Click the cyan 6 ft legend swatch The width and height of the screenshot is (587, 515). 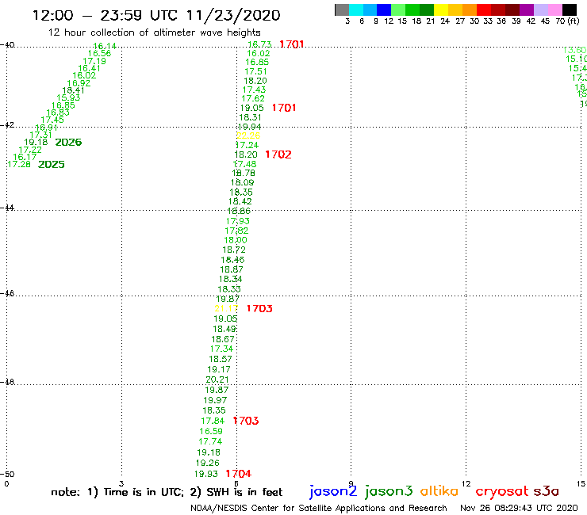click(x=355, y=10)
